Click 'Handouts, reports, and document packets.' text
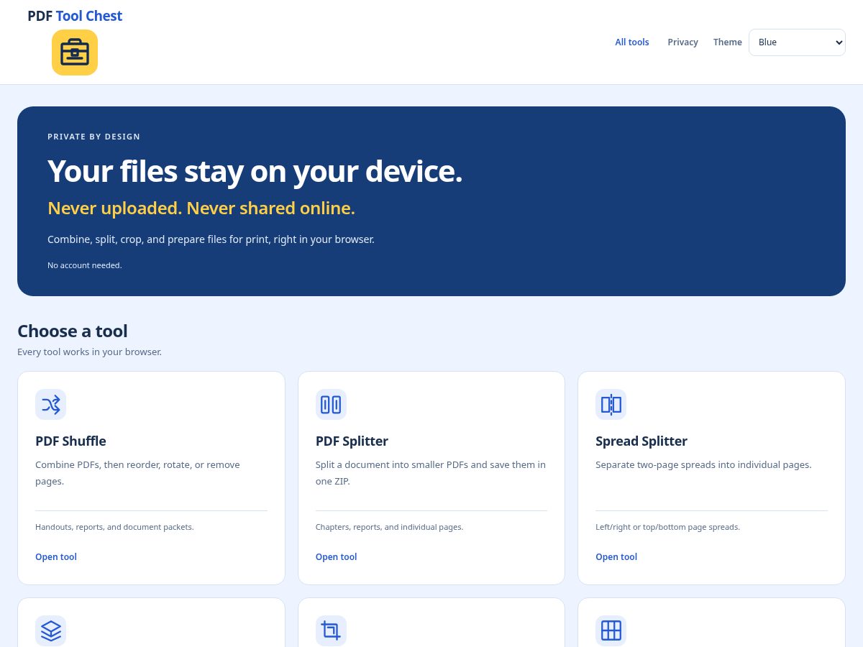This screenshot has width=863, height=647. (x=114, y=527)
